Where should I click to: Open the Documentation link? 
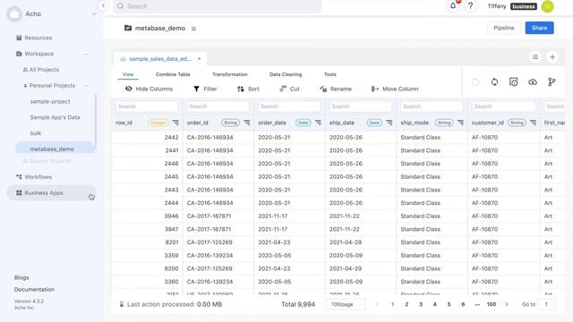[34, 290]
